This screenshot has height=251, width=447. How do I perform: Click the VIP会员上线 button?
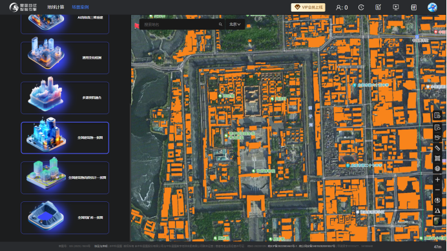tap(308, 7)
